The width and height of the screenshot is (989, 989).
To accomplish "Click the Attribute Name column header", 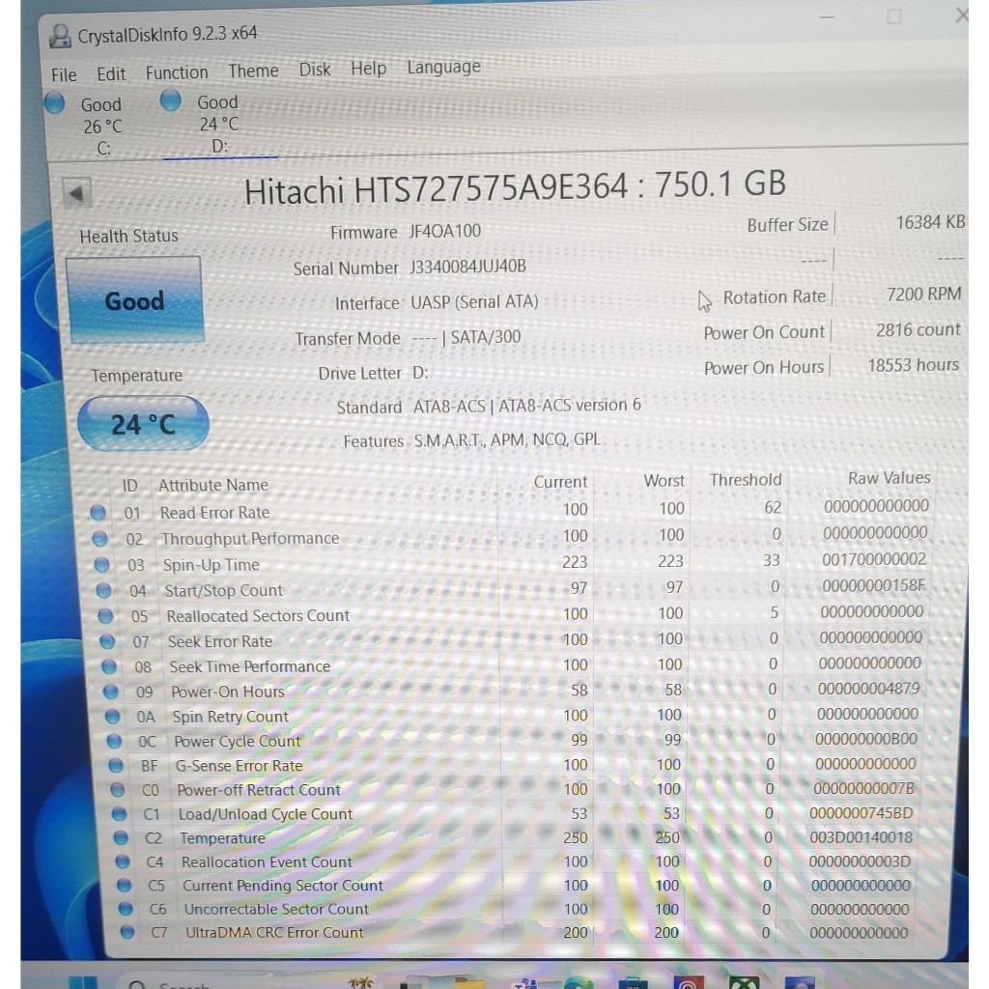I will (x=213, y=485).
